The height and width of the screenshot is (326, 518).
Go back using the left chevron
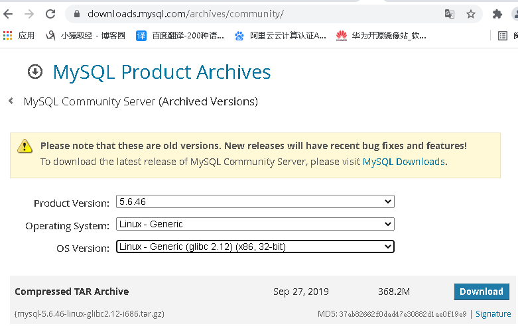pos(11,101)
